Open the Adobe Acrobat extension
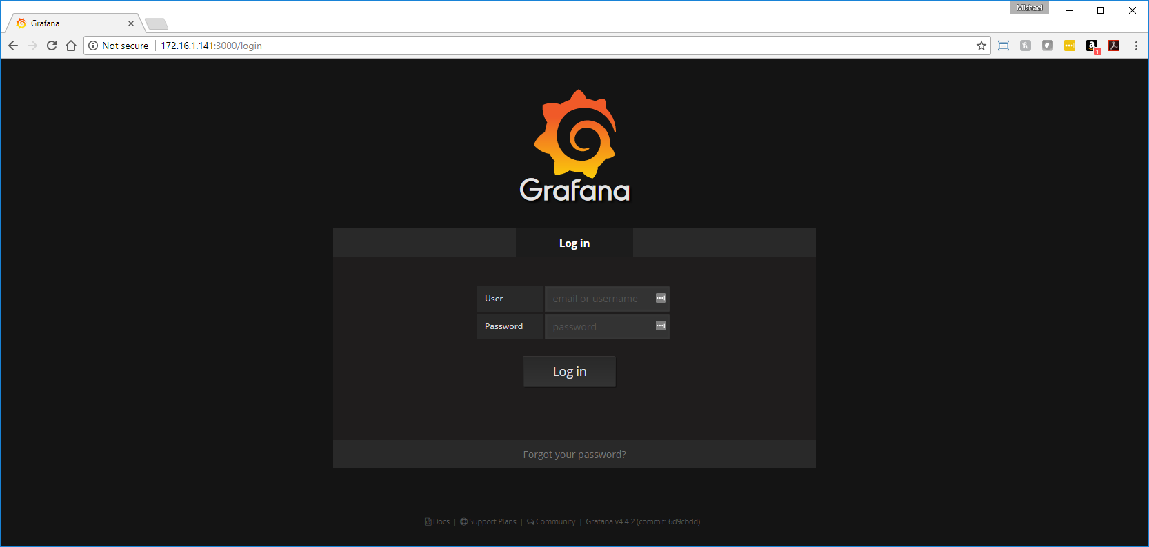 (x=1114, y=46)
